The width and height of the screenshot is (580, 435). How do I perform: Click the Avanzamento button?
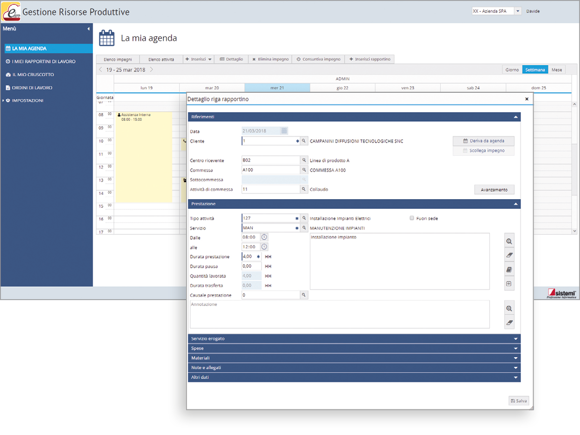494,189
